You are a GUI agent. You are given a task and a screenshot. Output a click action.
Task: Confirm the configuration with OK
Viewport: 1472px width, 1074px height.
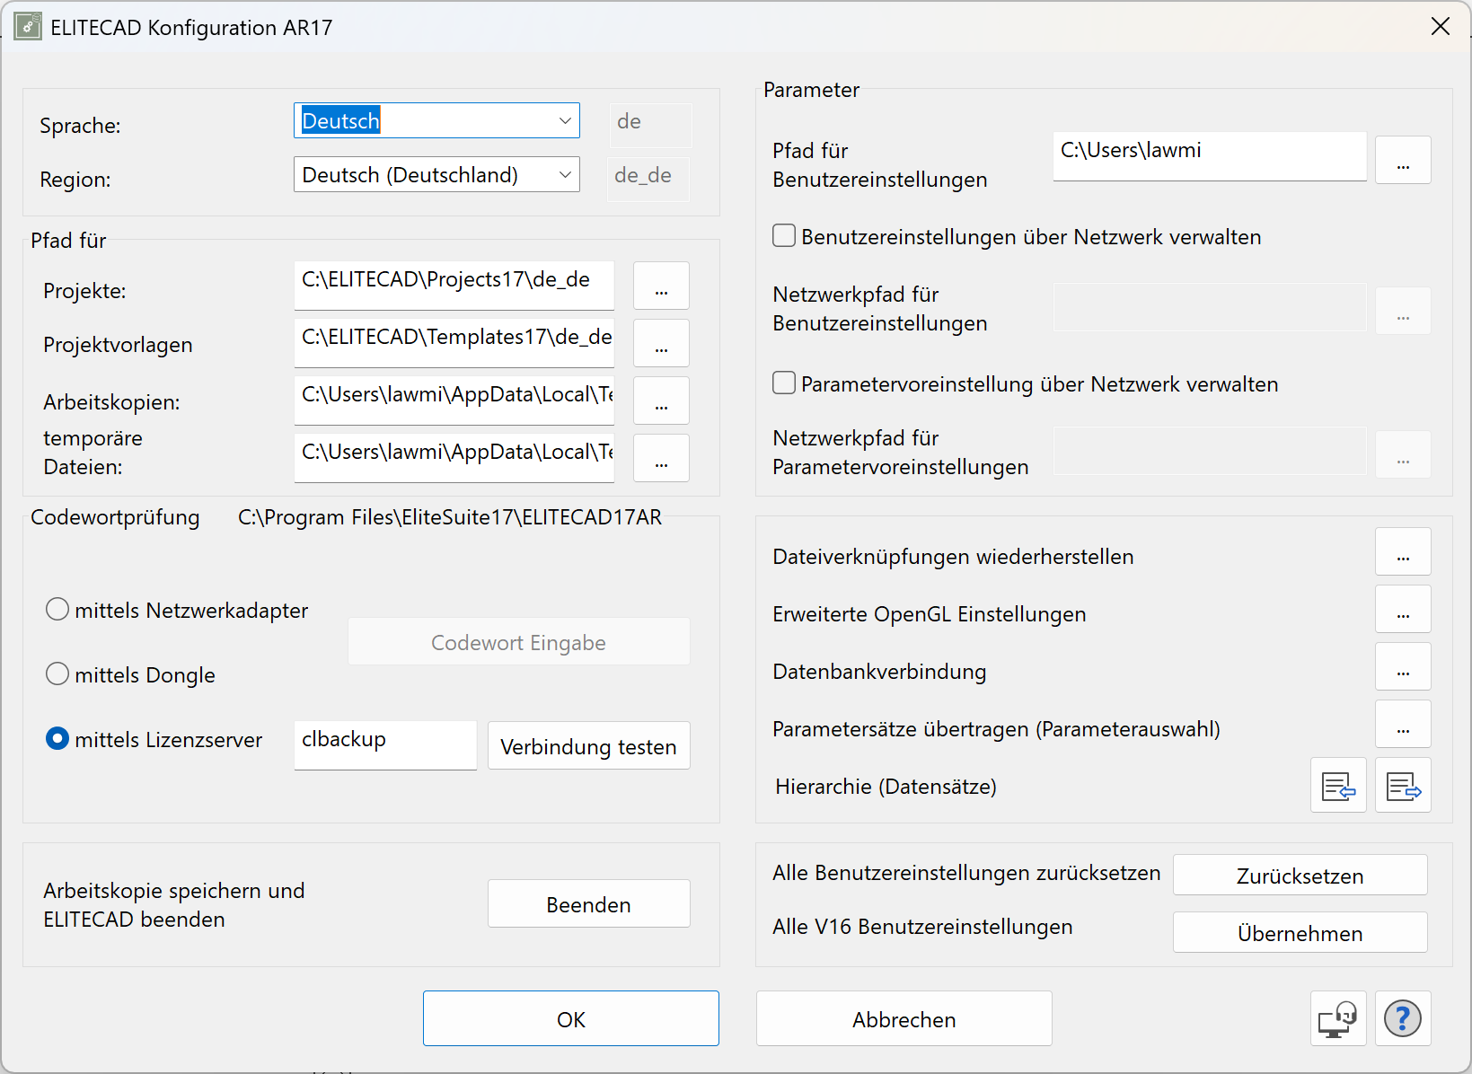[x=570, y=1018]
